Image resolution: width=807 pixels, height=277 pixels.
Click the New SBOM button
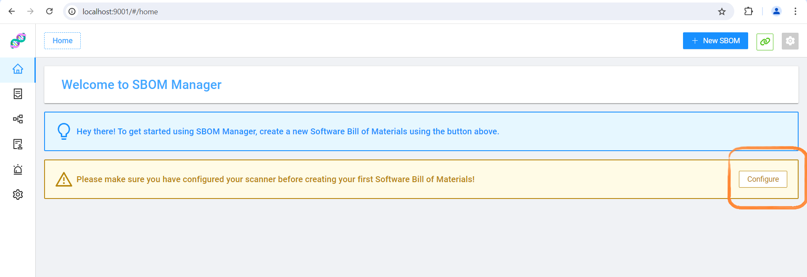[x=715, y=41]
